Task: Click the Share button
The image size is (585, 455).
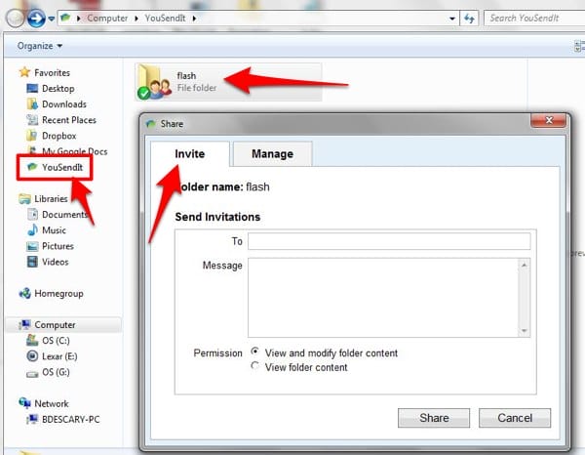Action: coord(434,418)
